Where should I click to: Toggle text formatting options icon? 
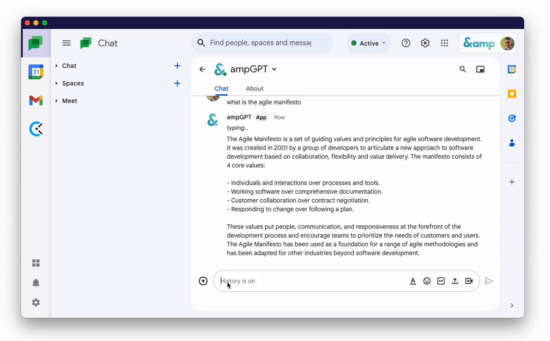[x=413, y=281]
